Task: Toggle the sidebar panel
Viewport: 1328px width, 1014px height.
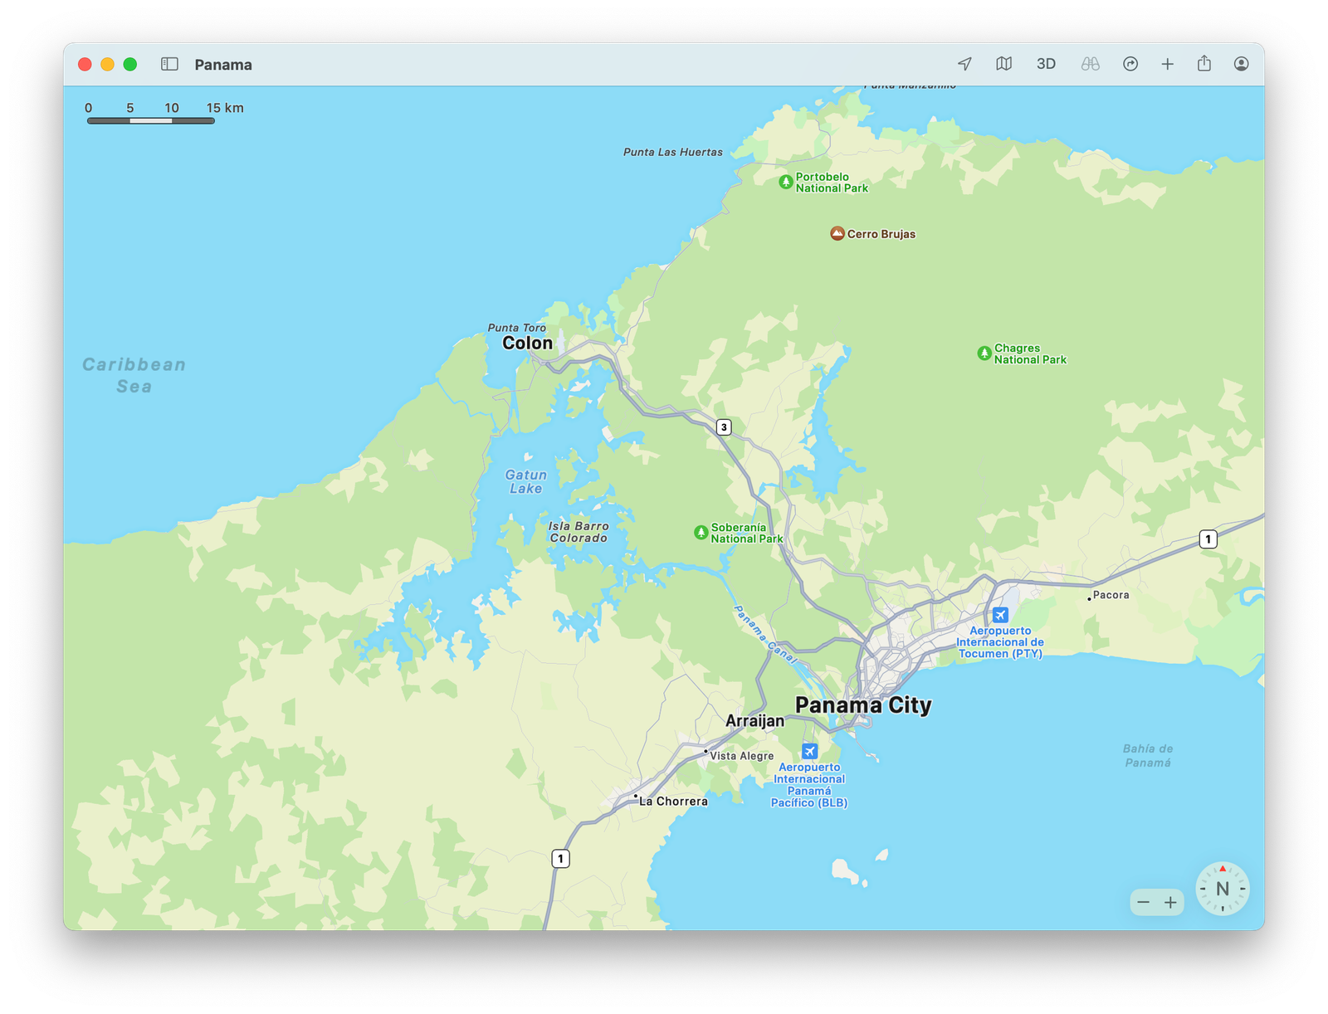Action: pos(169,64)
